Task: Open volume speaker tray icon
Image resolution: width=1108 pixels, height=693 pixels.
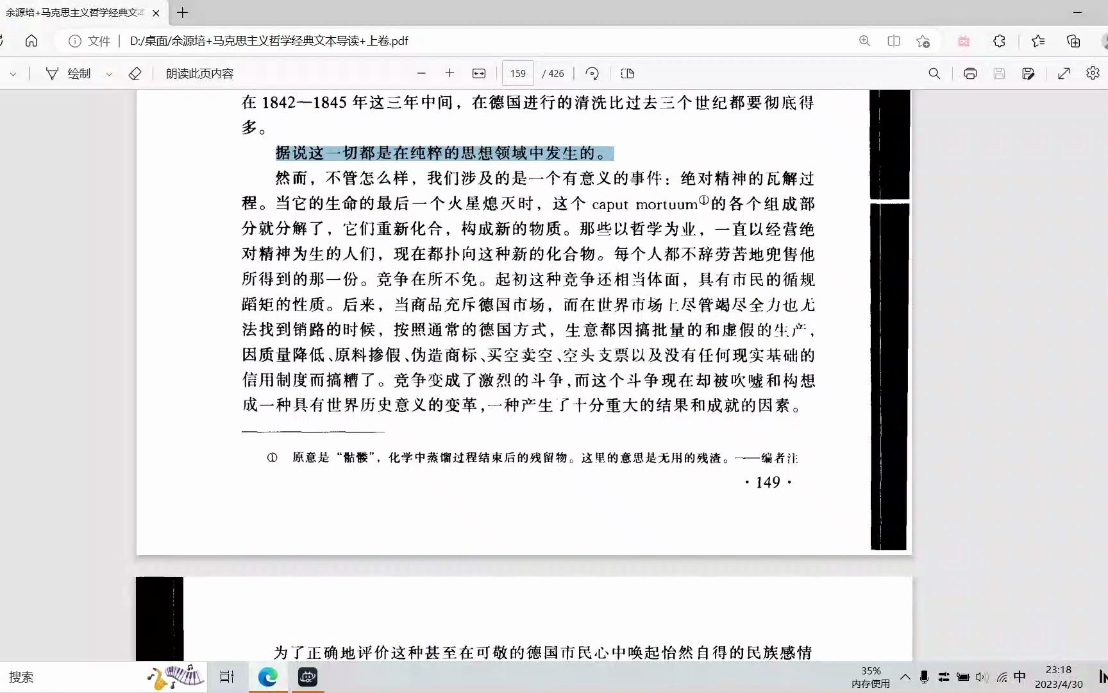Action: pyautogui.click(x=982, y=677)
